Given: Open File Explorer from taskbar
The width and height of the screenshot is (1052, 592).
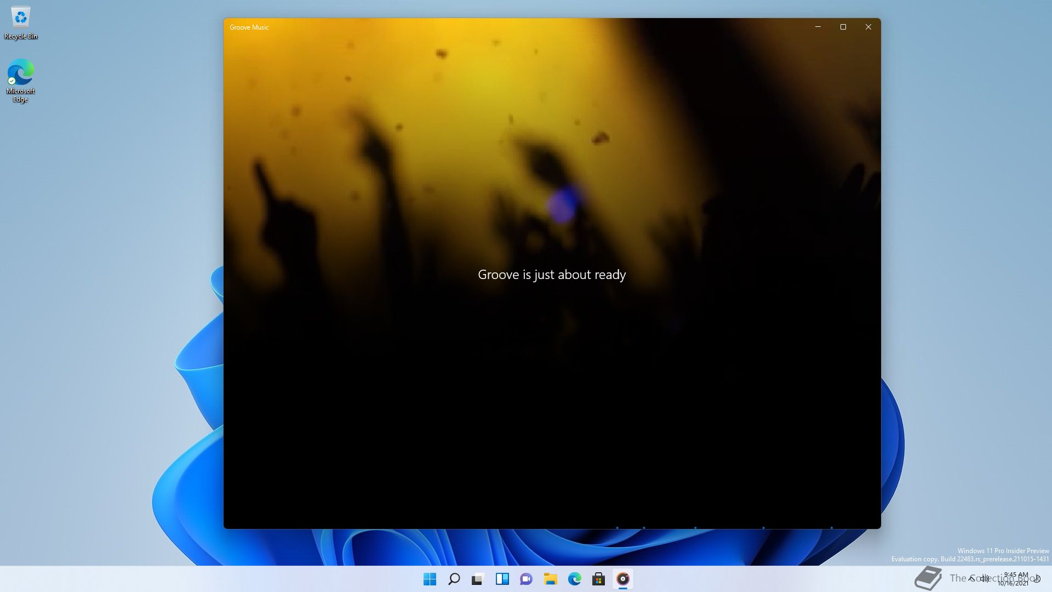Looking at the screenshot, I should point(551,579).
